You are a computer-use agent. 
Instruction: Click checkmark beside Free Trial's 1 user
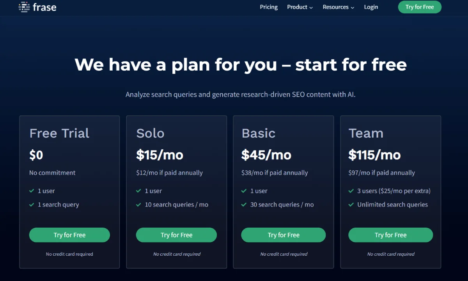[32, 191]
